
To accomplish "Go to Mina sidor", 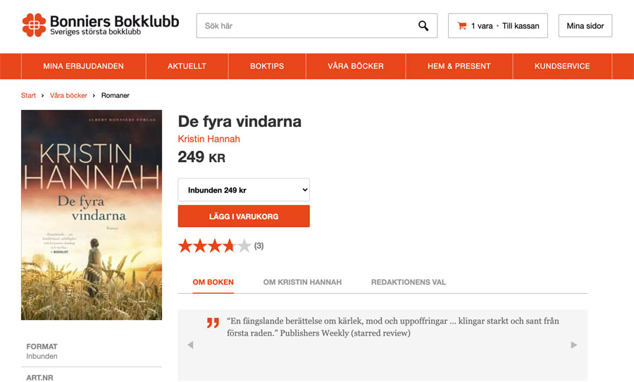I will point(585,26).
